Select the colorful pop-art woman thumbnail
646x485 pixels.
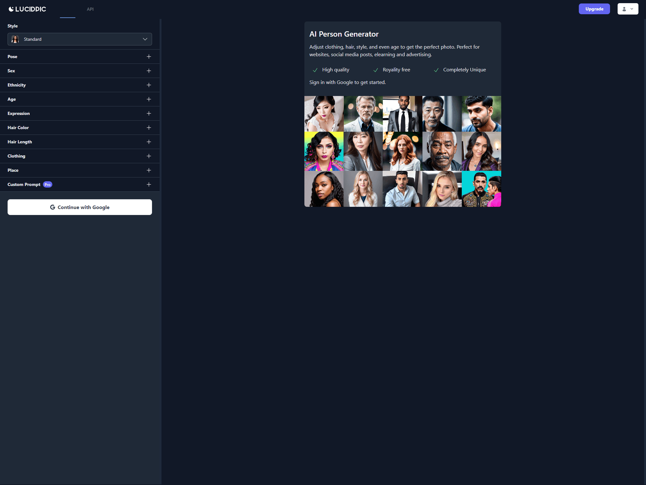[324, 151]
